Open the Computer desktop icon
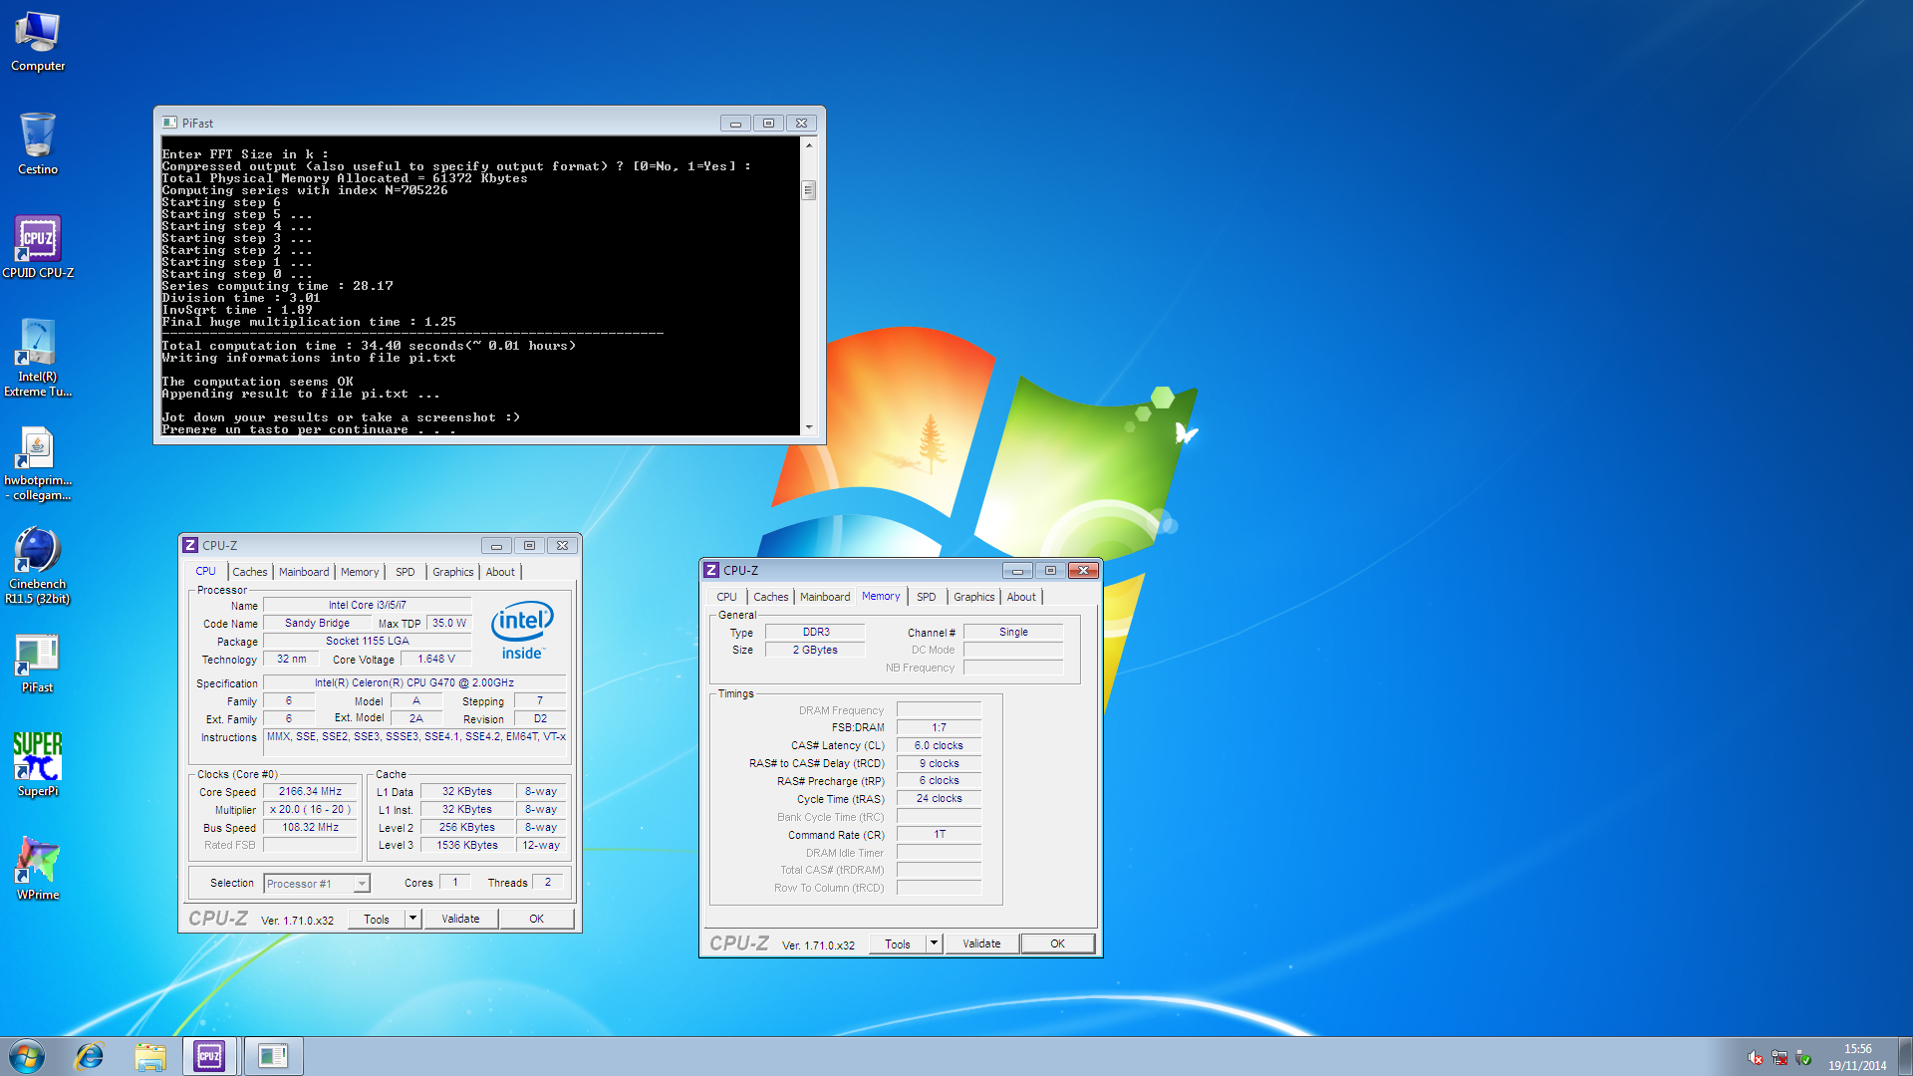The height and width of the screenshot is (1076, 1913). pyautogui.click(x=38, y=41)
